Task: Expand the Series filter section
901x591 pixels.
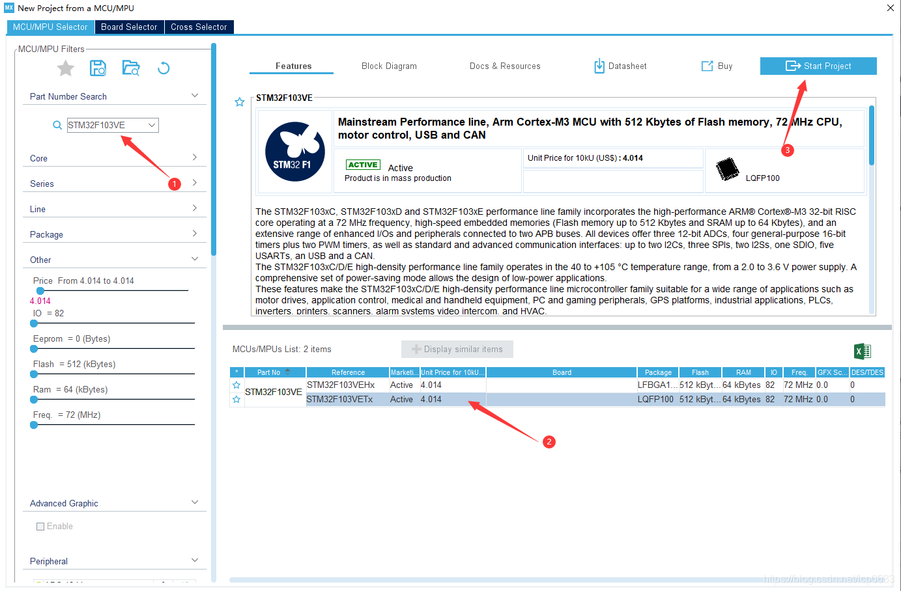Action: pos(195,183)
